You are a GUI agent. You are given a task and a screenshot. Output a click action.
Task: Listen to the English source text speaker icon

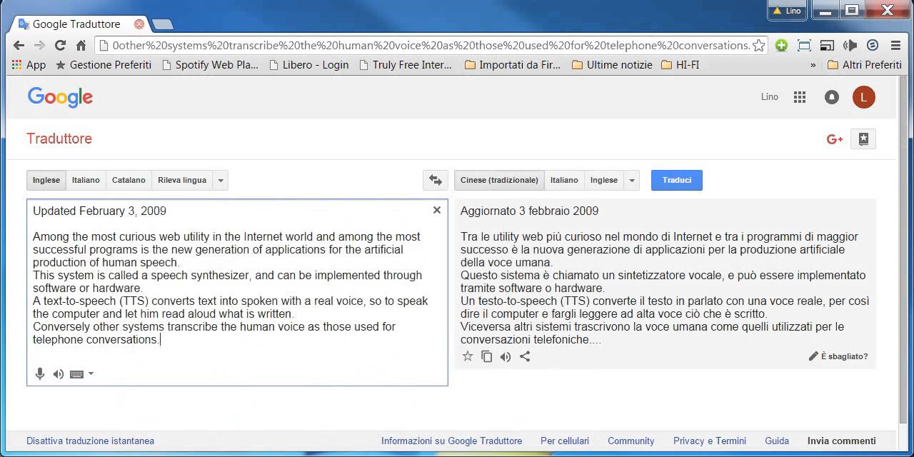point(59,373)
